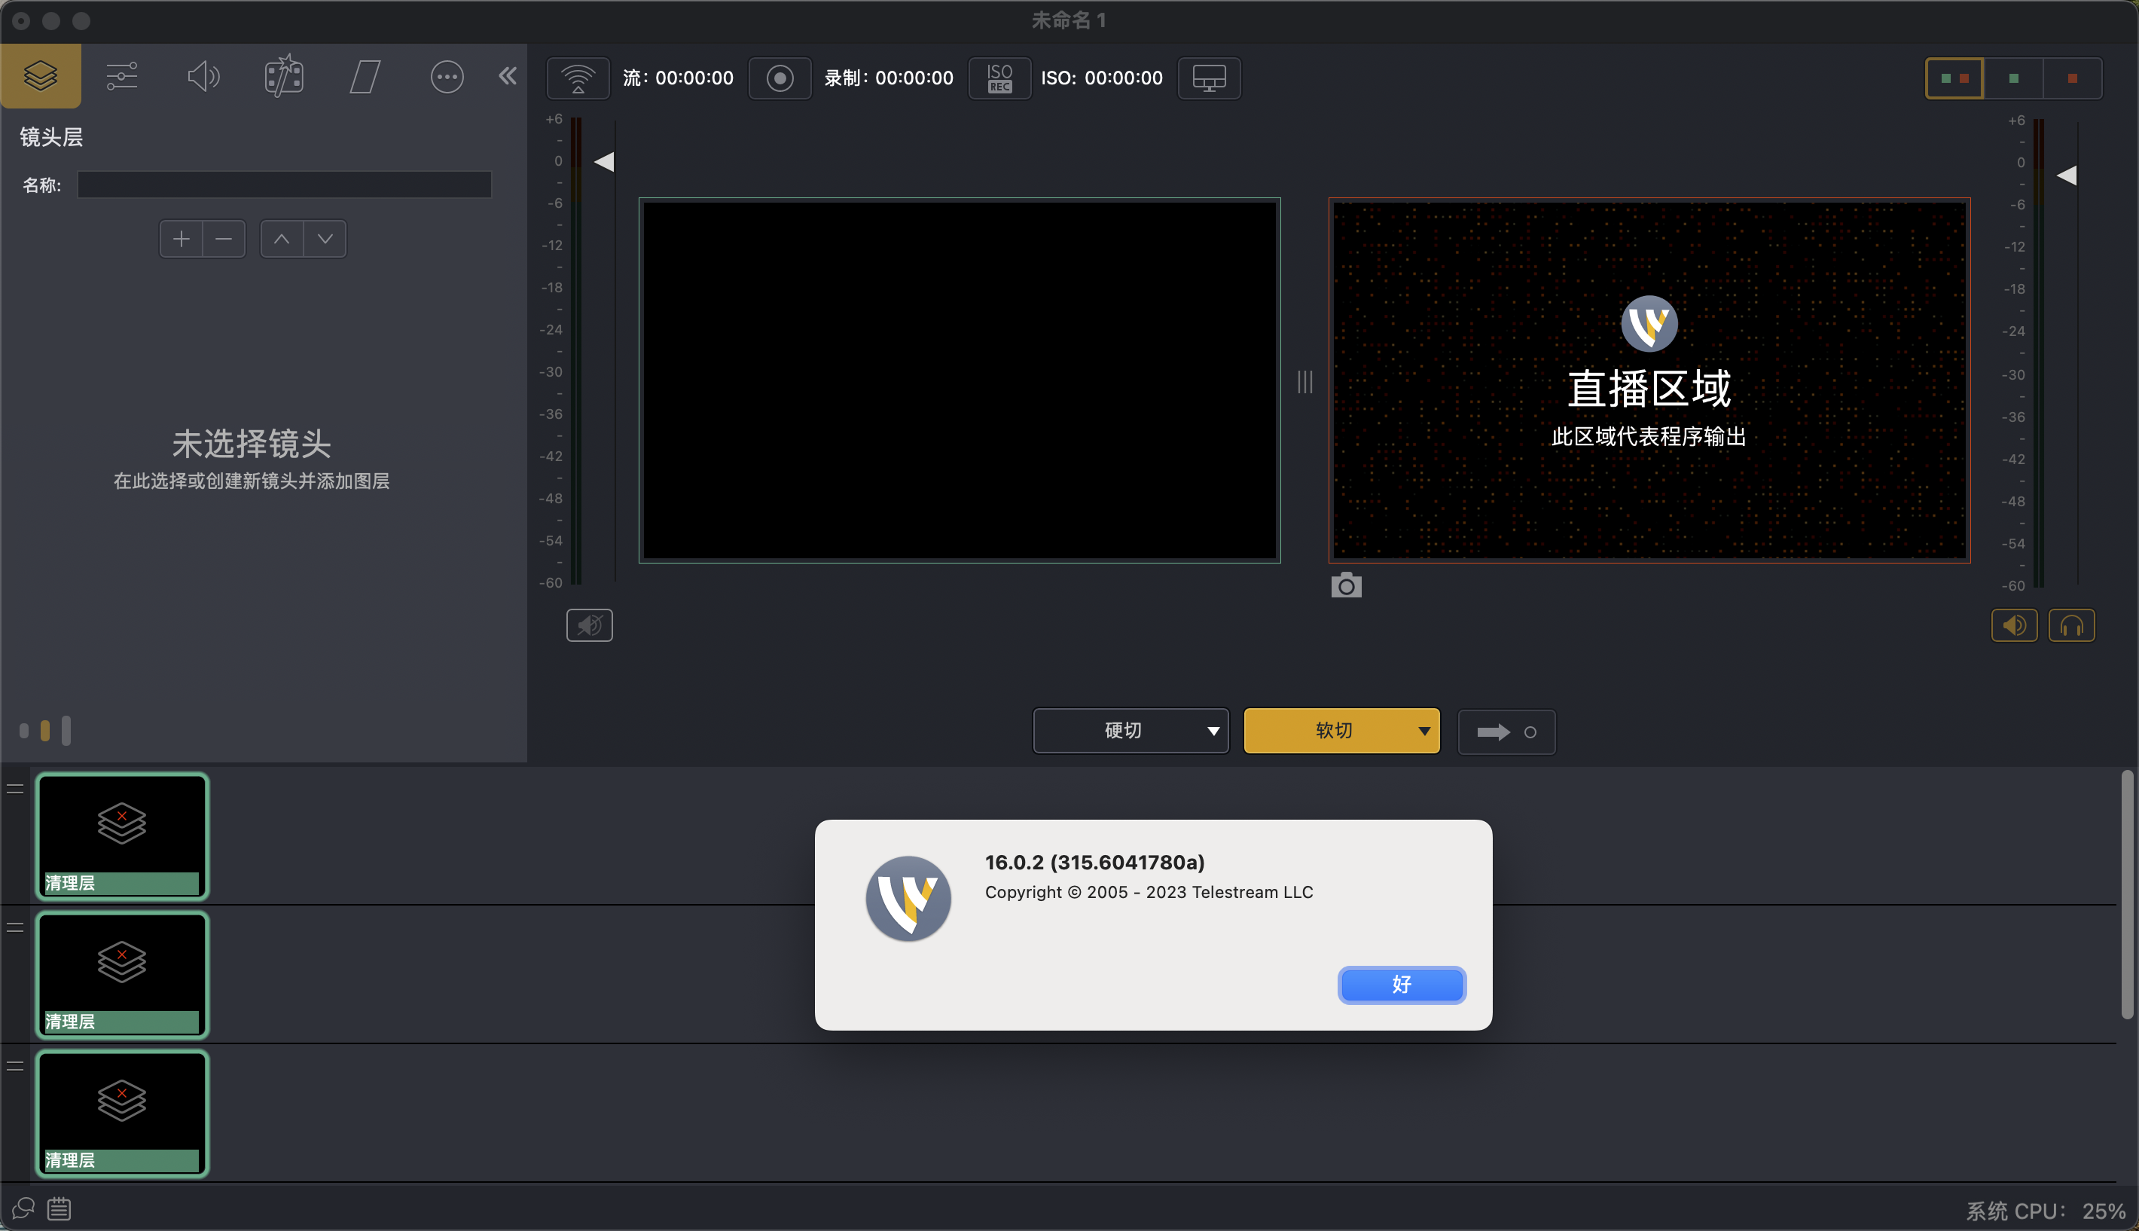The height and width of the screenshot is (1231, 2139).
Task: Open the chat bubble icon in status bar
Action: click(23, 1208)
